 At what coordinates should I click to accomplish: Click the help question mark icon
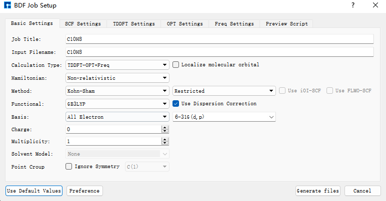tap(353, 5)
